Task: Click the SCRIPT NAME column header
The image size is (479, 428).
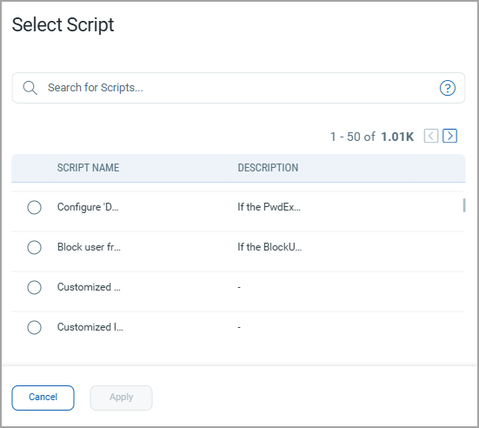Action: [89, 168]
